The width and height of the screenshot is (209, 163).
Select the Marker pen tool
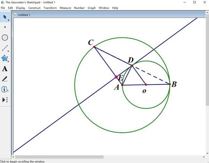[5, 79]
